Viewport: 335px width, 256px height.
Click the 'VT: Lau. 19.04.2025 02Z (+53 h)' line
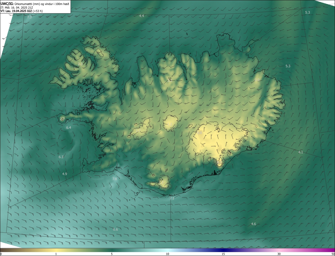pos(21,11)
